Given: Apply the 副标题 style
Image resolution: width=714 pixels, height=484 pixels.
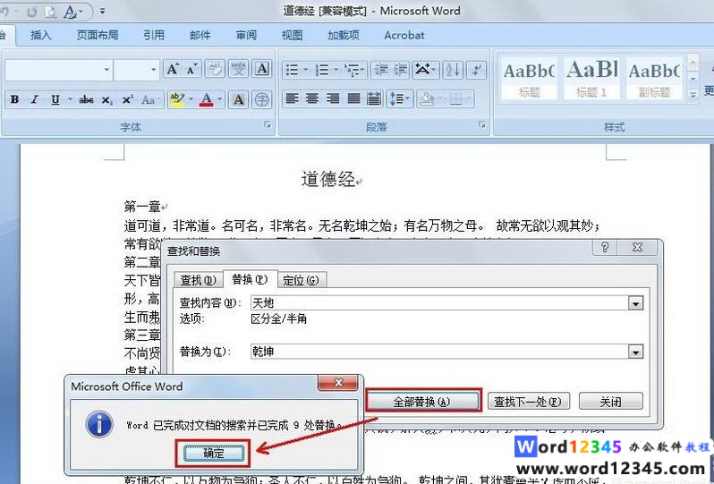Looking at the screenshot, I should [x=654, y=79].
